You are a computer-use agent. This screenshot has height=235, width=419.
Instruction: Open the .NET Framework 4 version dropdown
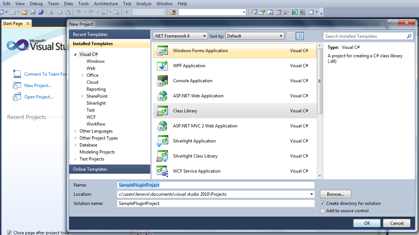click(x=180, y=36)
